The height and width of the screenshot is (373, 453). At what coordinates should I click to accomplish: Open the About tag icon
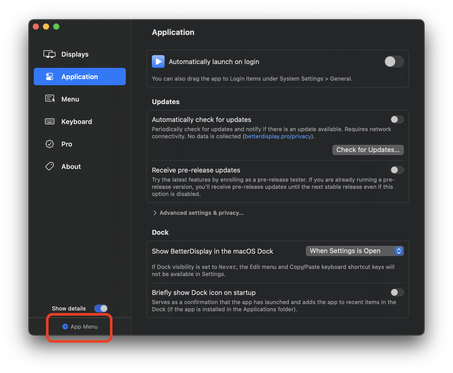pyautogui.click(x=50, y=166)
